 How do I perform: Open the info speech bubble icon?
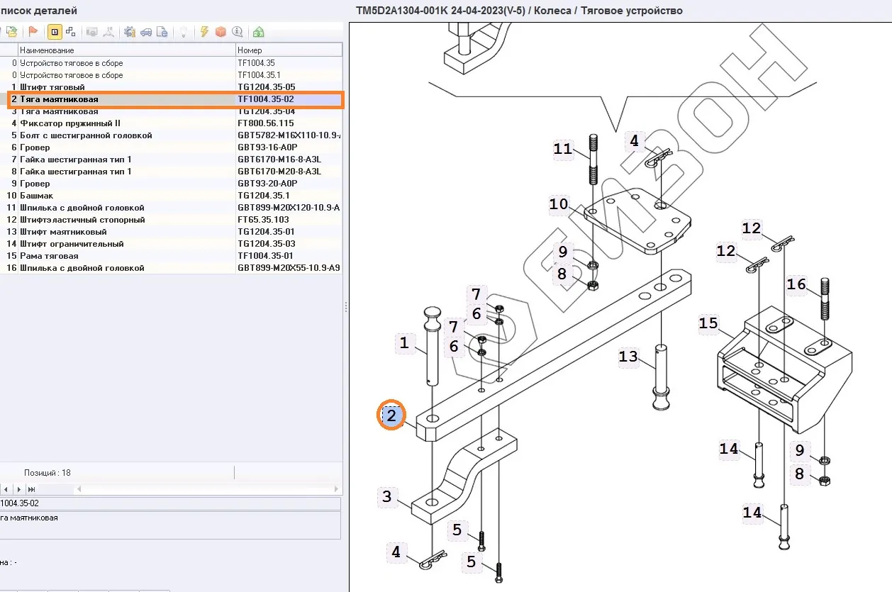click(237, 32)
